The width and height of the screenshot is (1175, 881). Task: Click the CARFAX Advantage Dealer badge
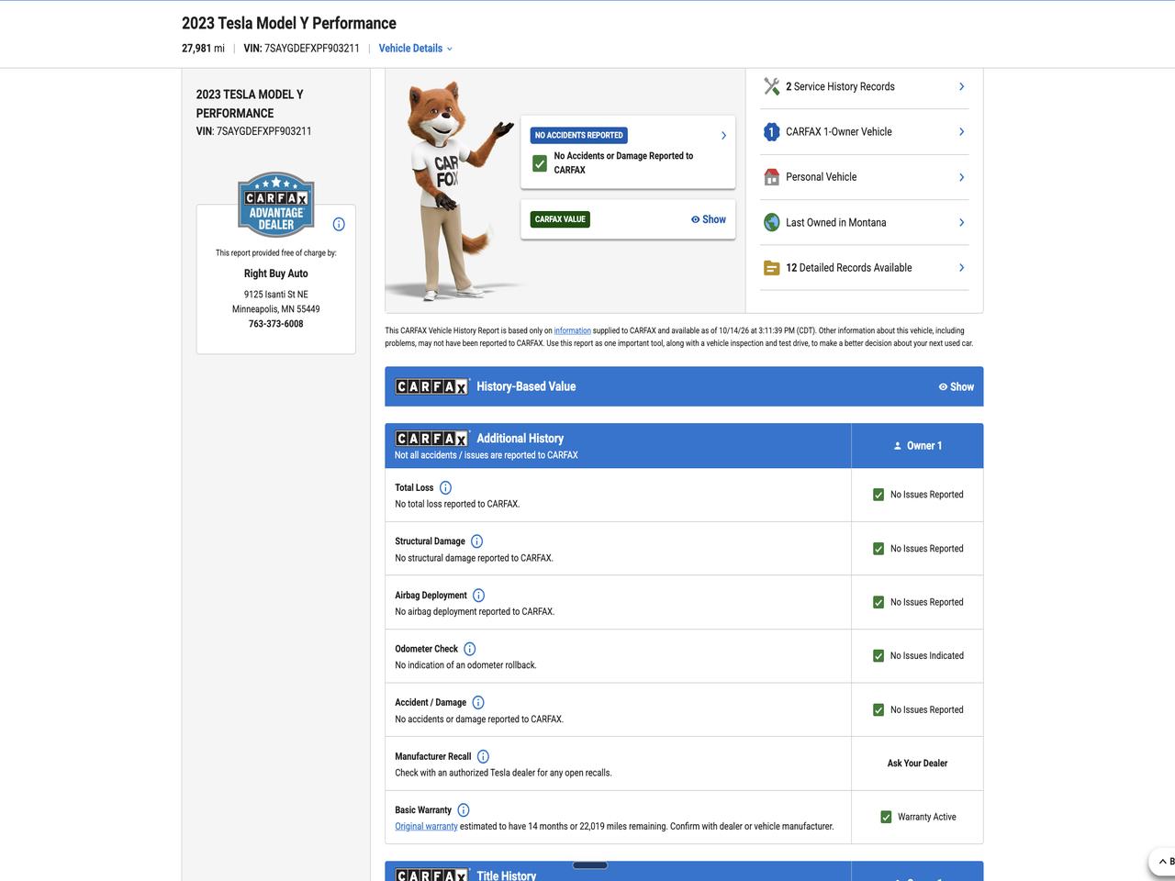[276, 204]
